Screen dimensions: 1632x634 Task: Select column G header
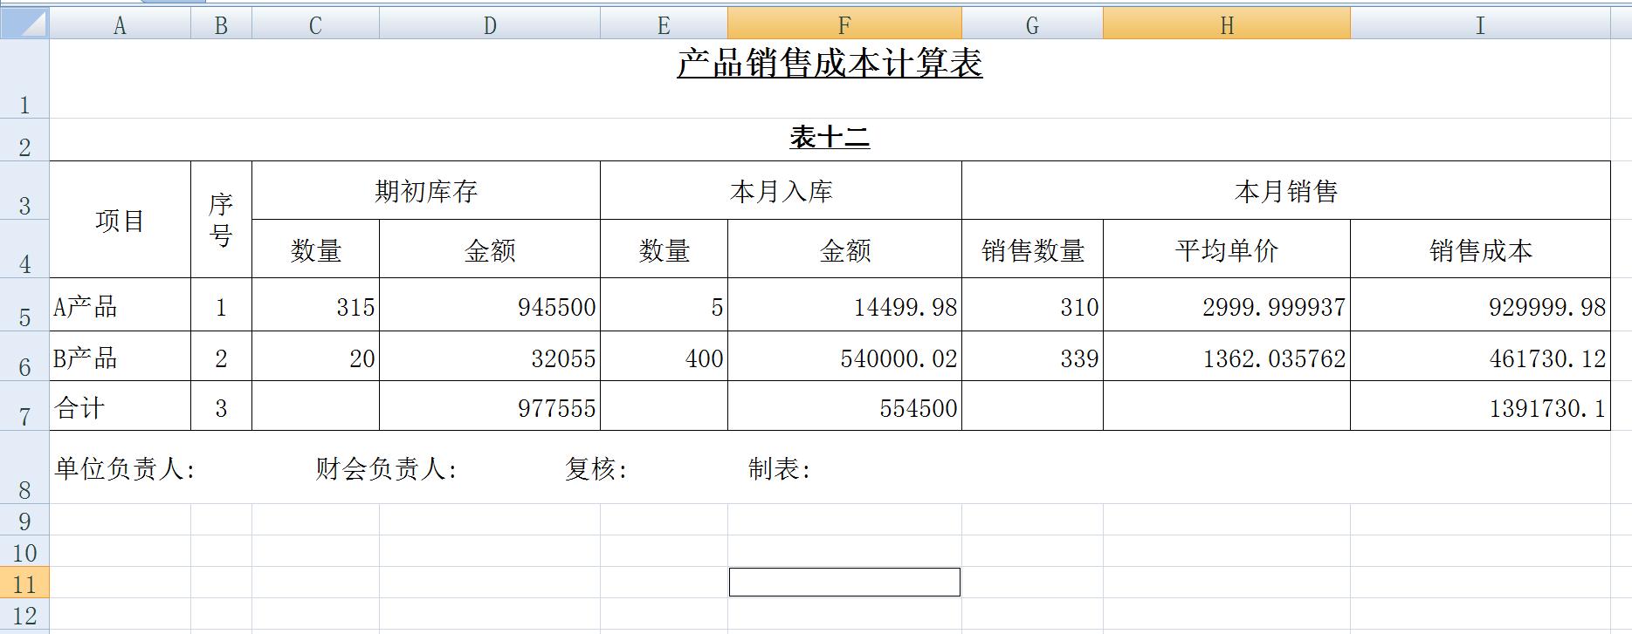[x=1032, y=24]
